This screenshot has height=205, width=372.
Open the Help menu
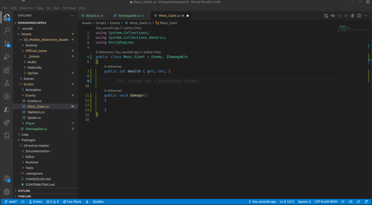click(82, 8)
